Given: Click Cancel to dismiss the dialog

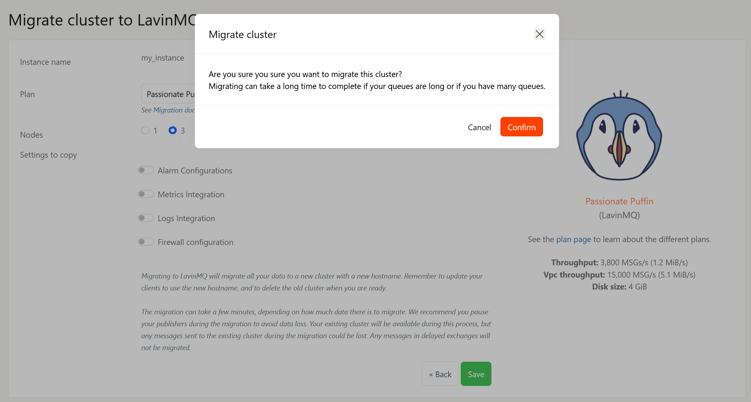Looking at the screenshot, I should point(479,127).
